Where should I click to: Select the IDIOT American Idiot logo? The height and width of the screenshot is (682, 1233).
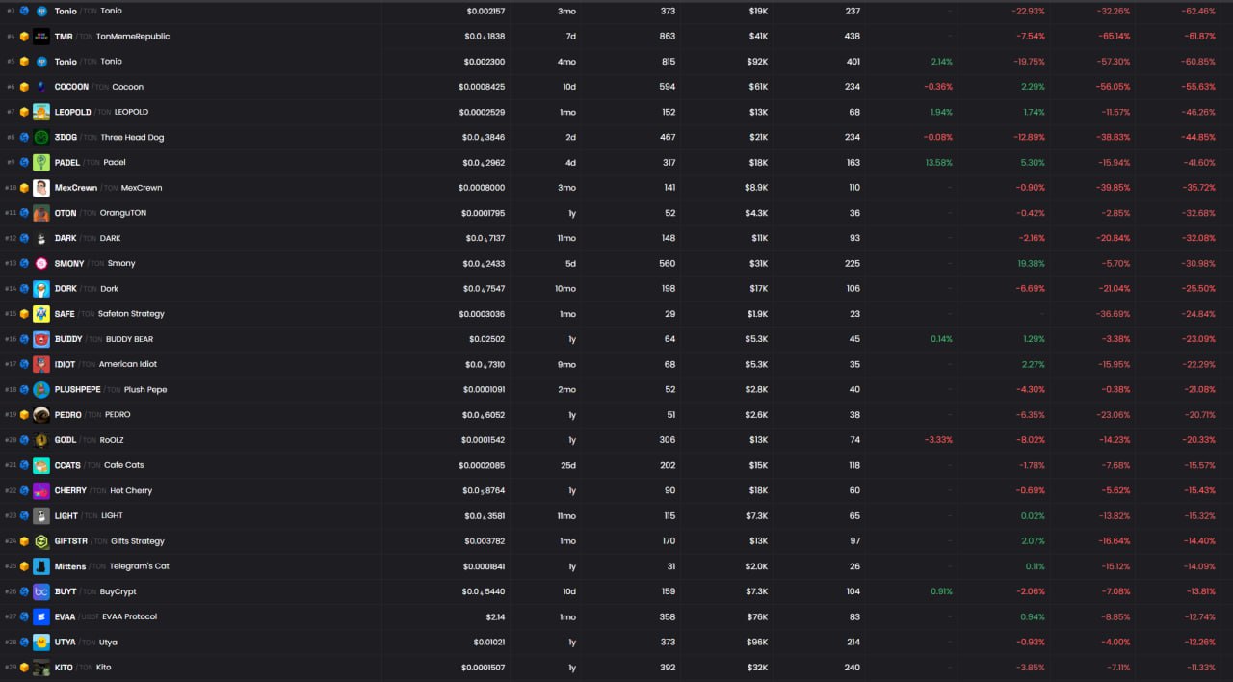41,364
